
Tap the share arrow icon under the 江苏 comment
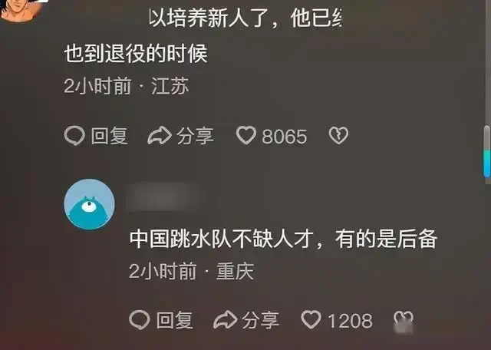(160, 136)
